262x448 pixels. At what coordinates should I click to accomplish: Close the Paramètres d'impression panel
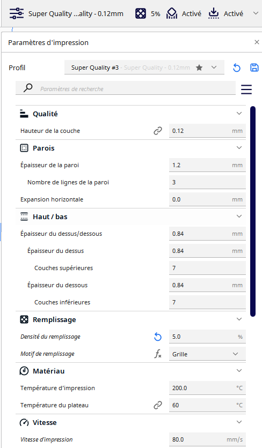point(257,42)
